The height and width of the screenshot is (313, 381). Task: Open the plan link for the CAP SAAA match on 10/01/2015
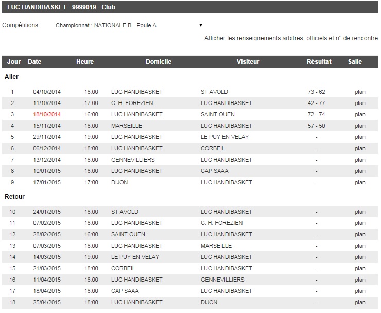click(360, 171)
